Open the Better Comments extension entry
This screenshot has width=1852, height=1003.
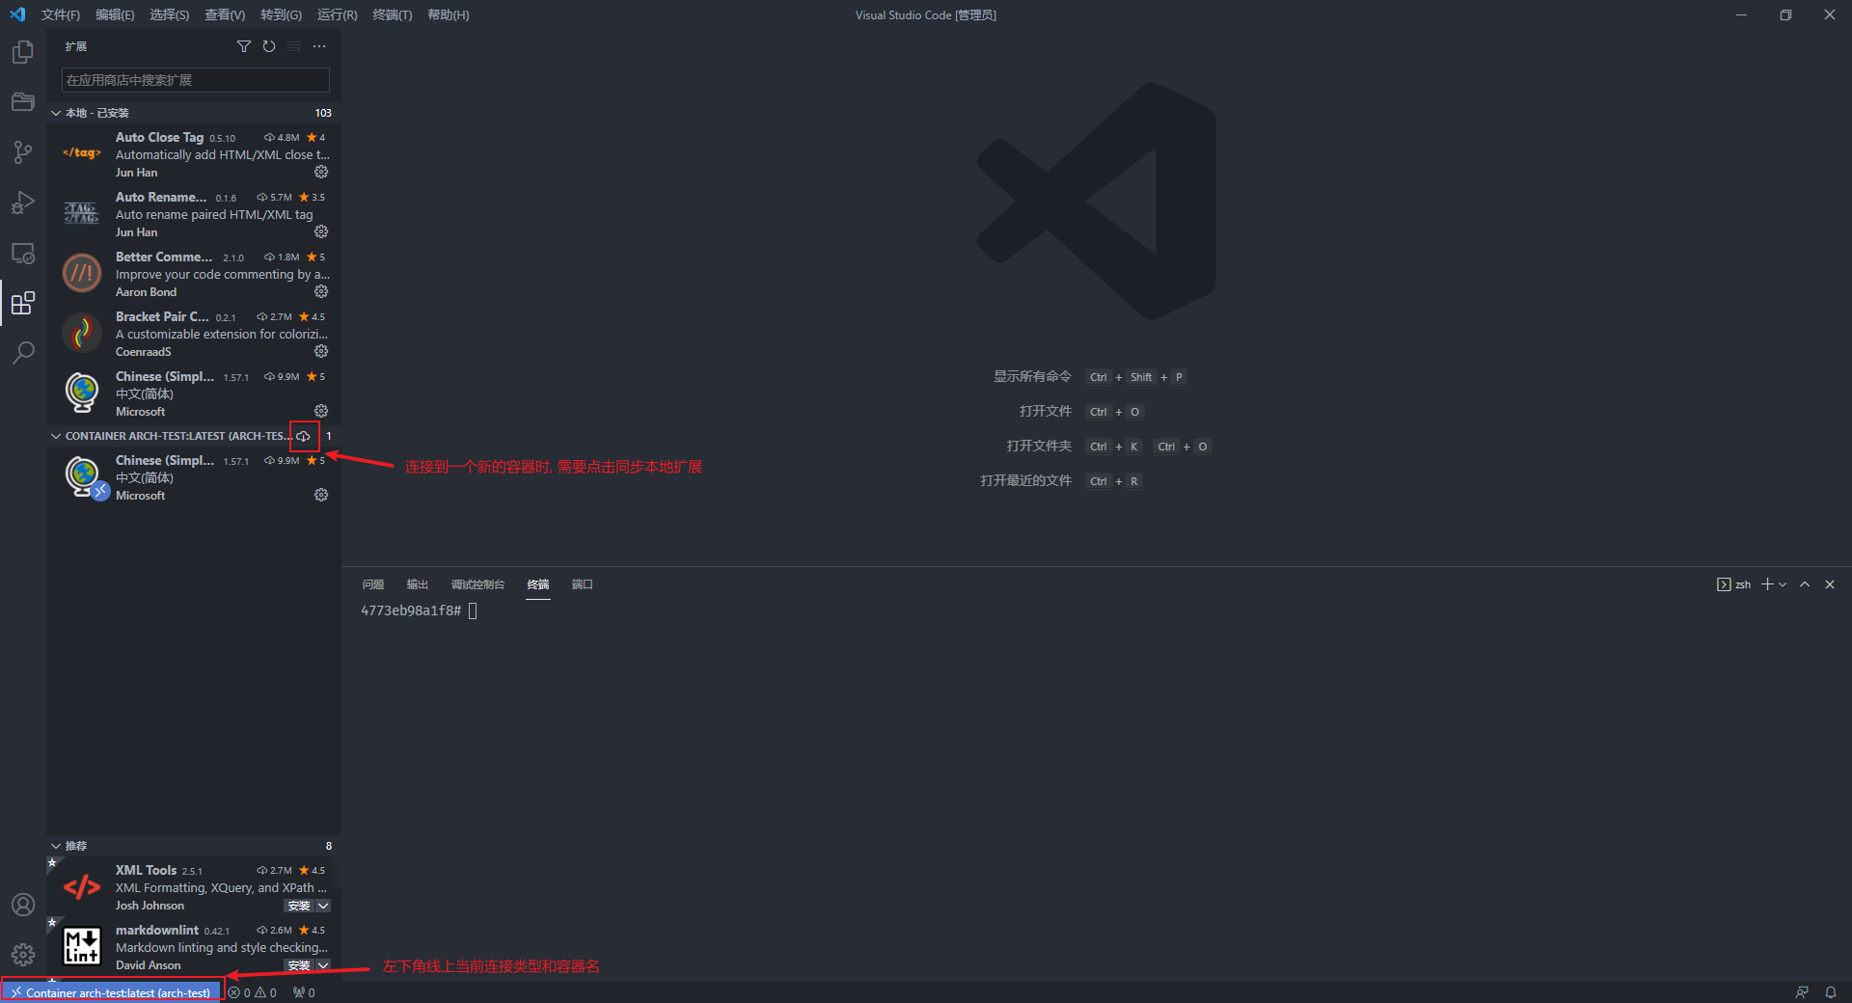pyautogui.click(x=194, y=274)
